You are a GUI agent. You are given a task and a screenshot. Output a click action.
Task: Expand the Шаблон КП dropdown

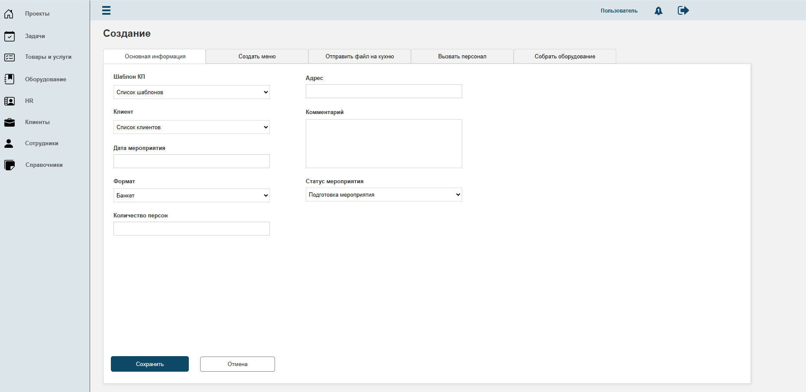point(191,92)
